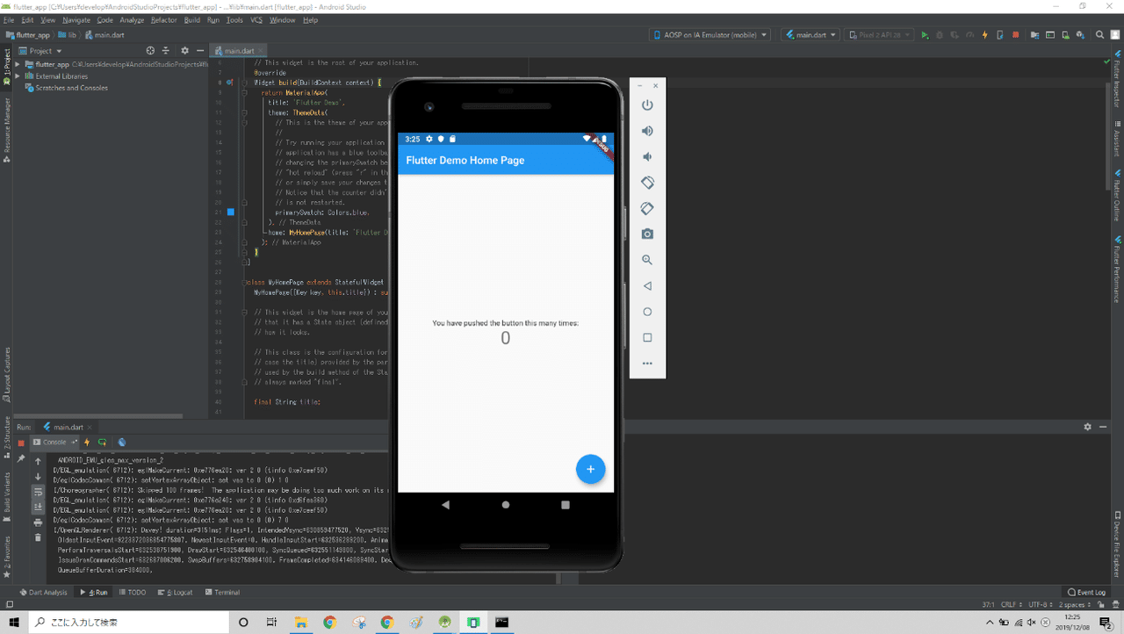Take emulator screenshot with camera icon

tap(647, 234)
